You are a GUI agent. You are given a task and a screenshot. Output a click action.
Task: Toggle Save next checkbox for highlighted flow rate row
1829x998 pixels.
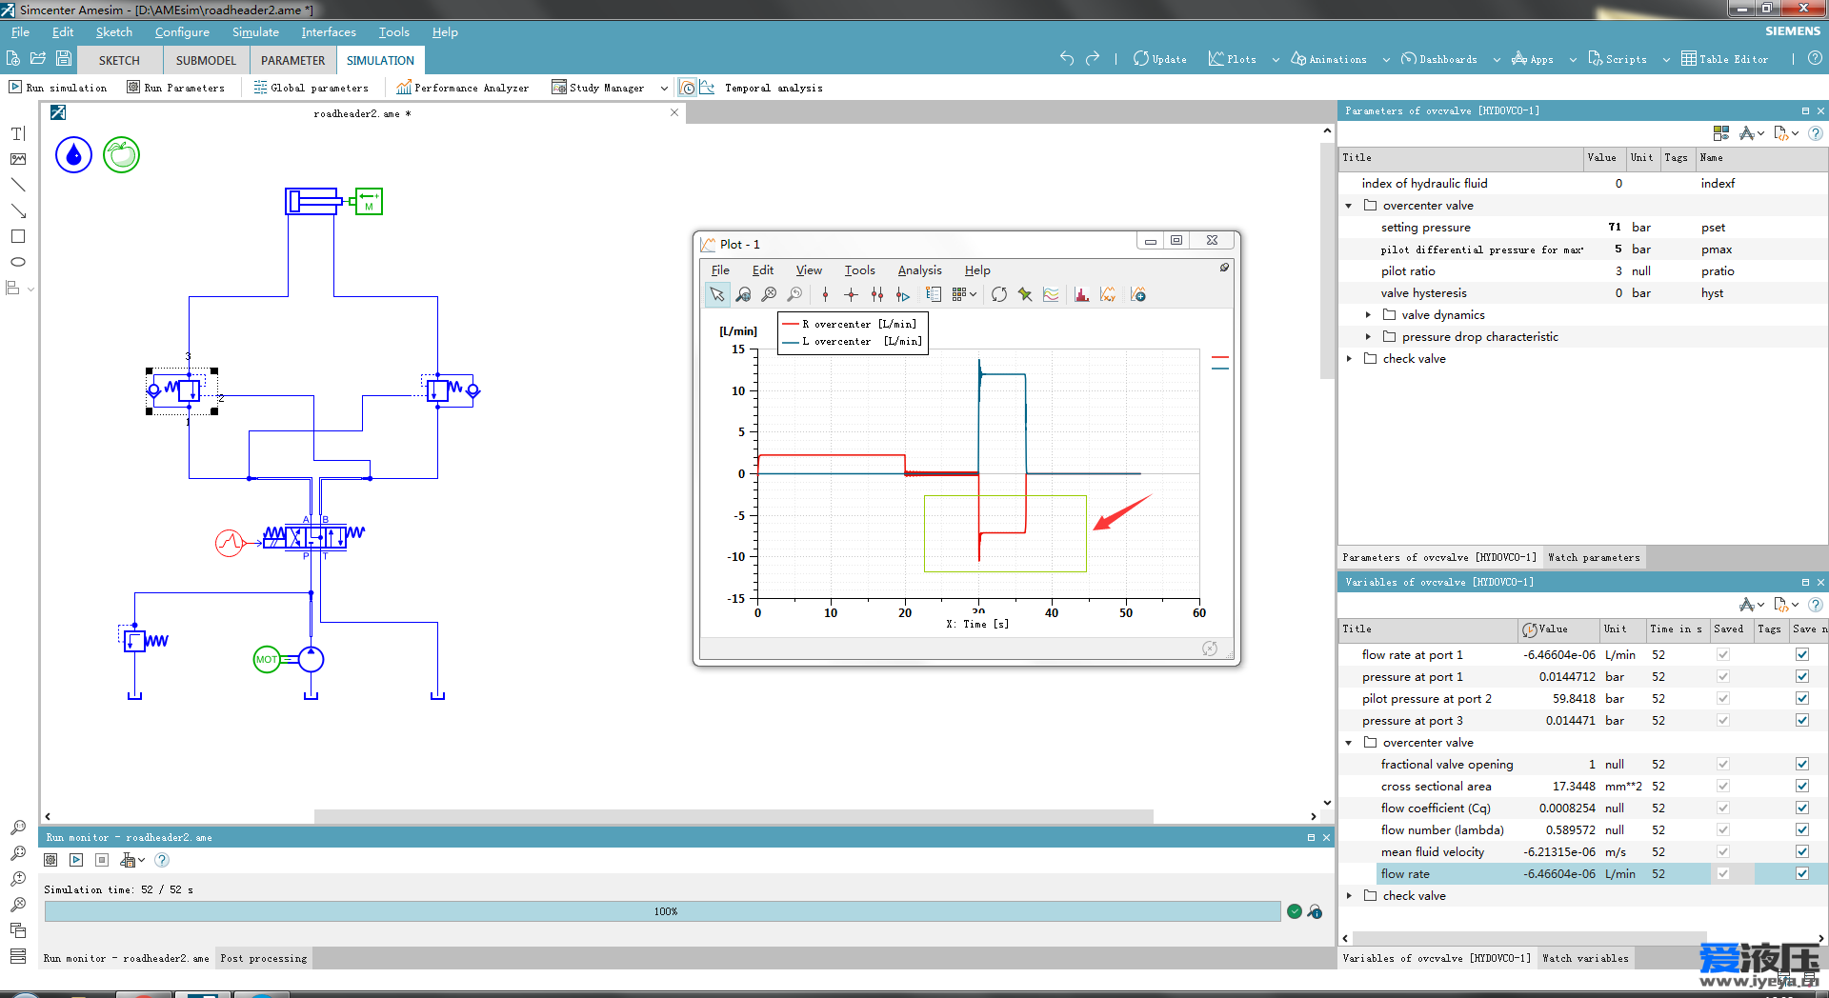1802,873
